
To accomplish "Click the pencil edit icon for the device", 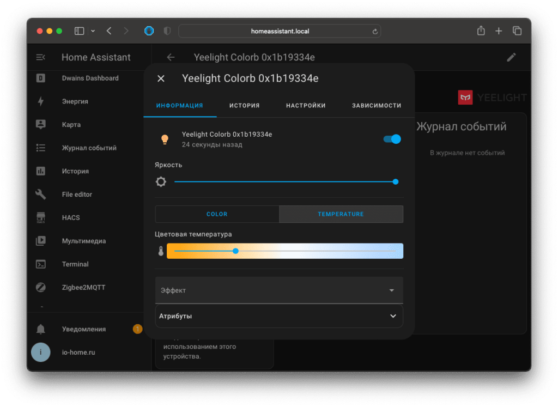I will coord(511,57).
